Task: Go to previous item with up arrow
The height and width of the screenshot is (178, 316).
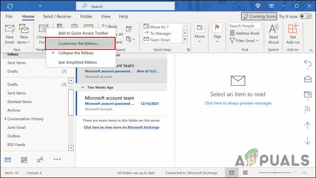Action: [308, 126]
